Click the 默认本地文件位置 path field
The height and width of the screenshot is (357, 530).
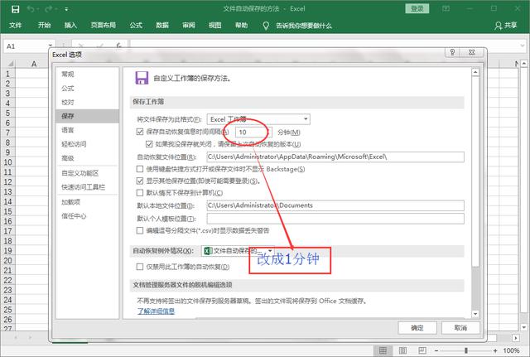point(335,205)
